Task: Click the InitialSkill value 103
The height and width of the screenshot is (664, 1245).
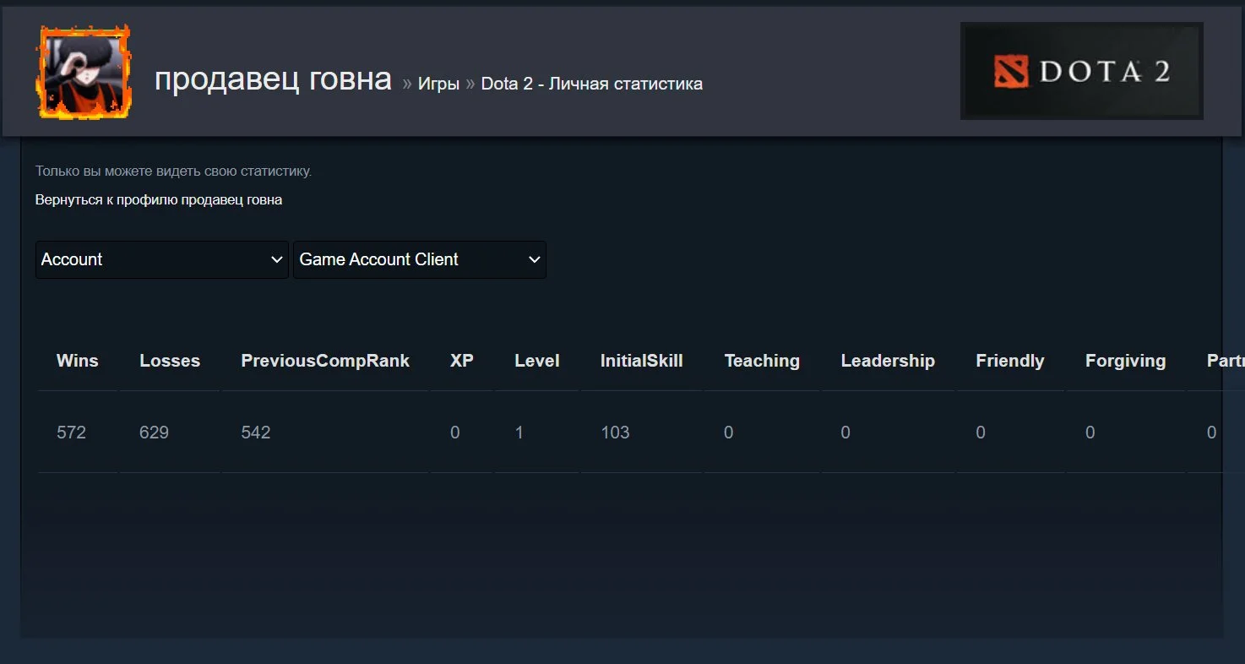Action: click(615, 433)
